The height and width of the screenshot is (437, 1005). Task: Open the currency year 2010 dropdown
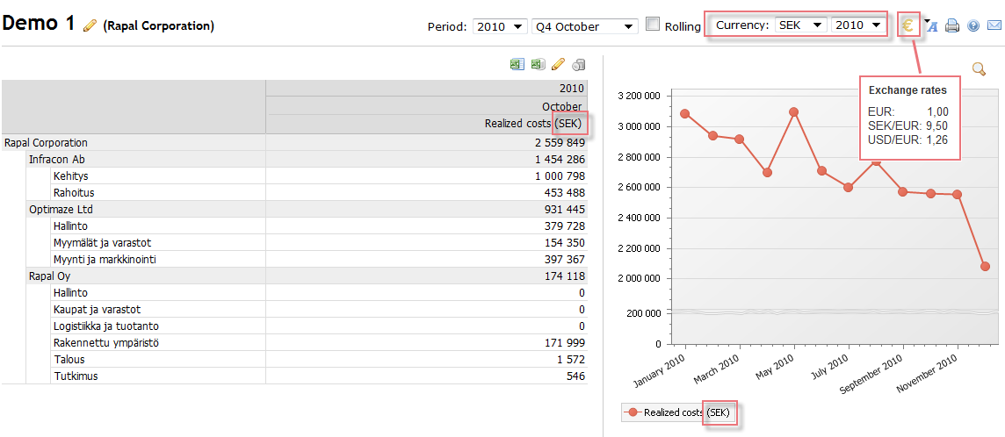click(x=857, y=25)
